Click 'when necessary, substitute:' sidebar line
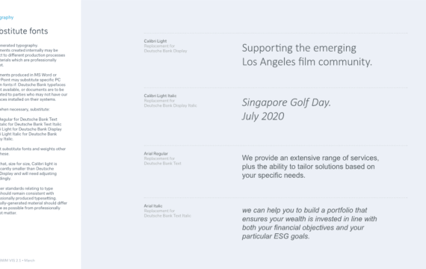The width and height of the screenshot is (426, 269). [x=25, y=109]
